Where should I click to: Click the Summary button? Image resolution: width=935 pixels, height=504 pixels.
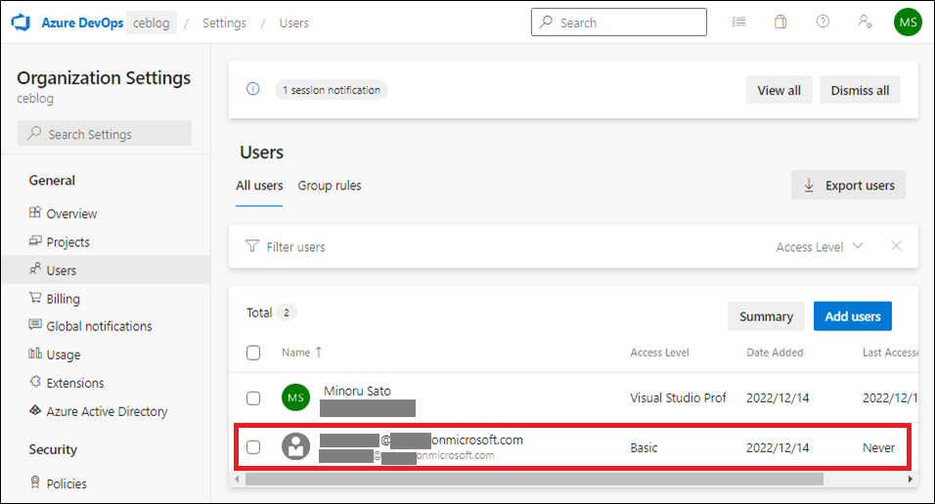[766, 316]
